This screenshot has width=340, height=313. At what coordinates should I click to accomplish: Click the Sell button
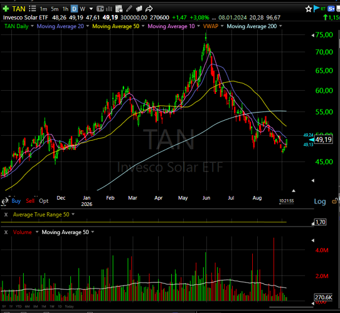[x=30, y=201]
